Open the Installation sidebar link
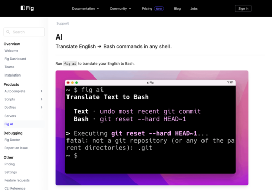The image size is (272, 190). [x=13, y=75]
